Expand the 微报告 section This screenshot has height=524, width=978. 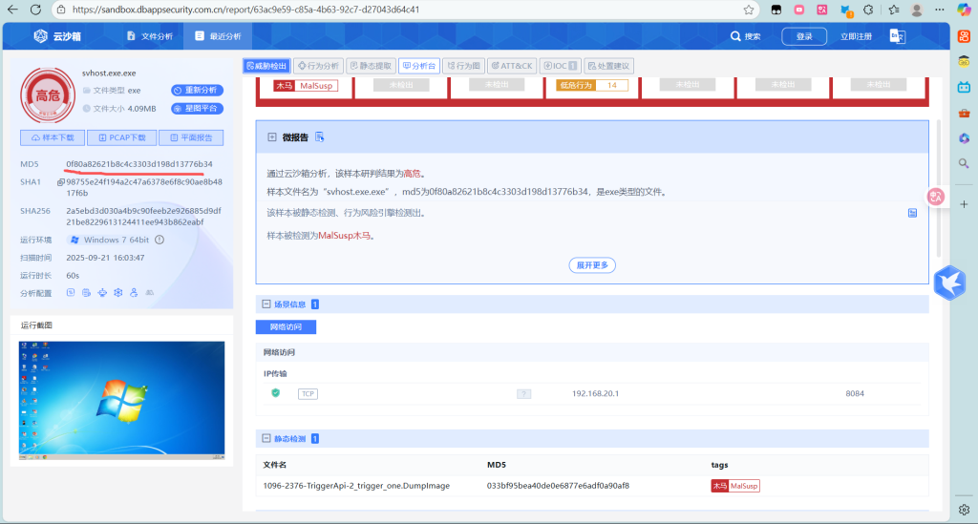pos(272,137)
